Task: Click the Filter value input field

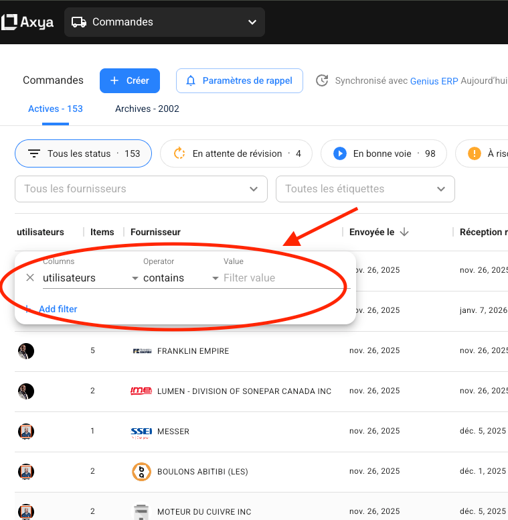Action: pyautogui.click(x=281, y=277)
